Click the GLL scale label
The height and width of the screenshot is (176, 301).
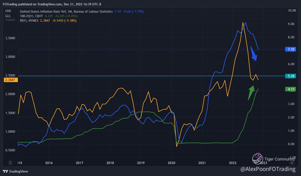tap(8, 16)
